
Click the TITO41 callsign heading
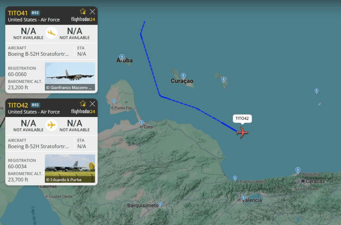[18, 13]
